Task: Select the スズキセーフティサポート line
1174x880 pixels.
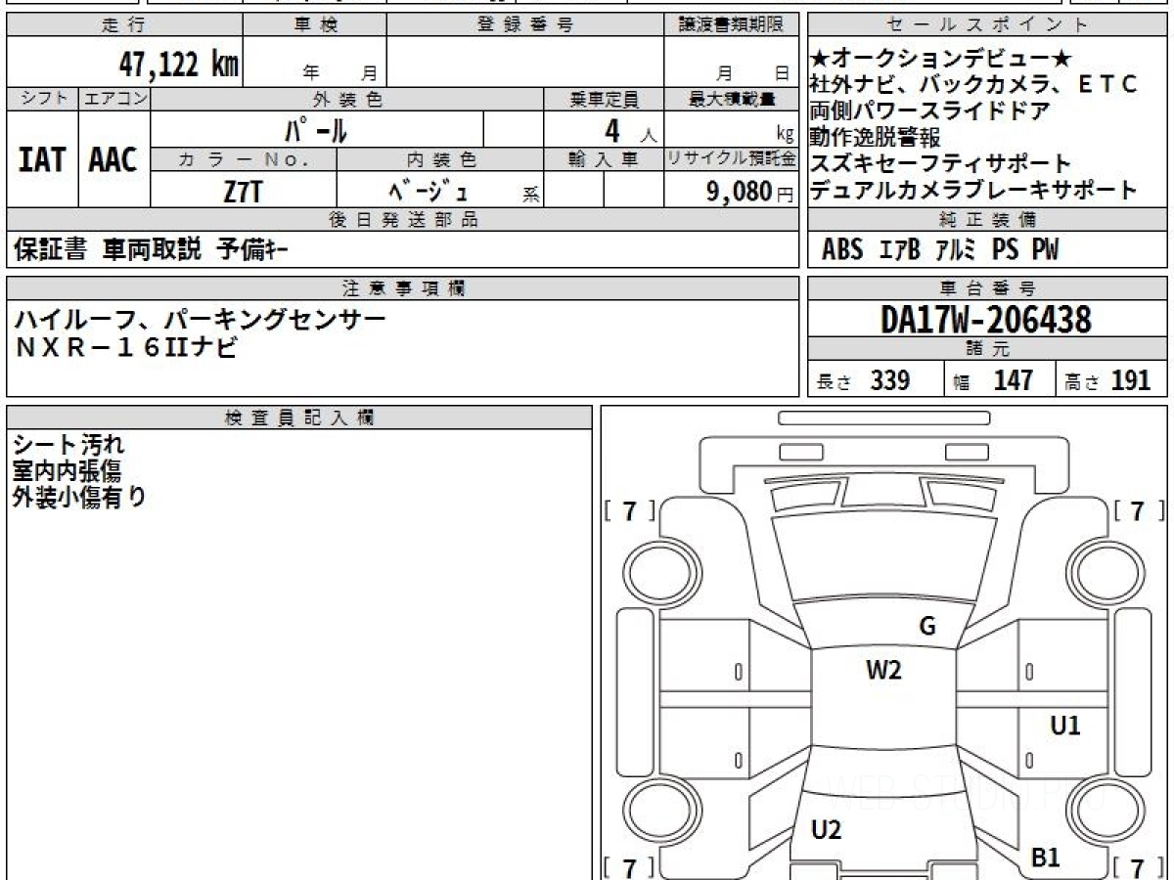Action: coord(941,163)
